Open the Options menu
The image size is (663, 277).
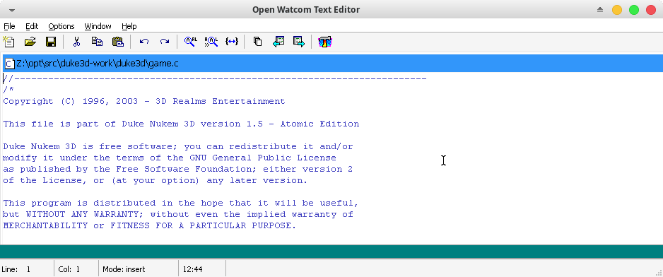pos(61,26)
